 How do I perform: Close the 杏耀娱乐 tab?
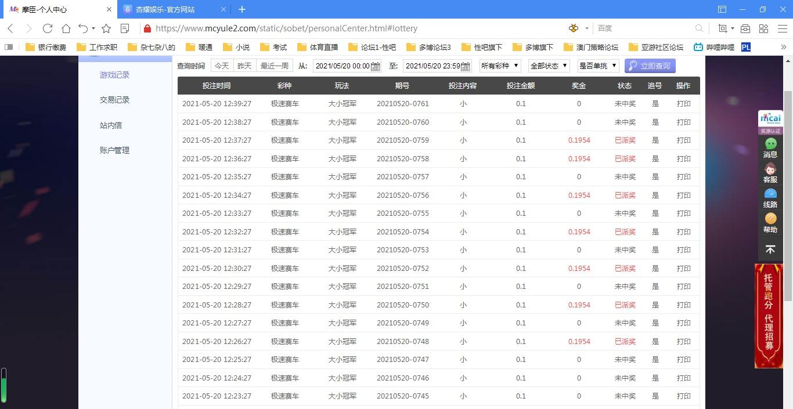225,10
